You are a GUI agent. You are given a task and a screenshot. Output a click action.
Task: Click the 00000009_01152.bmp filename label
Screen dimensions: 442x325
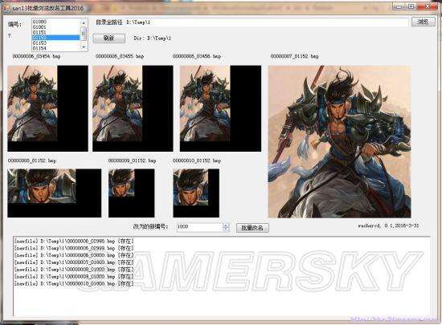click(x=132, y=160)
